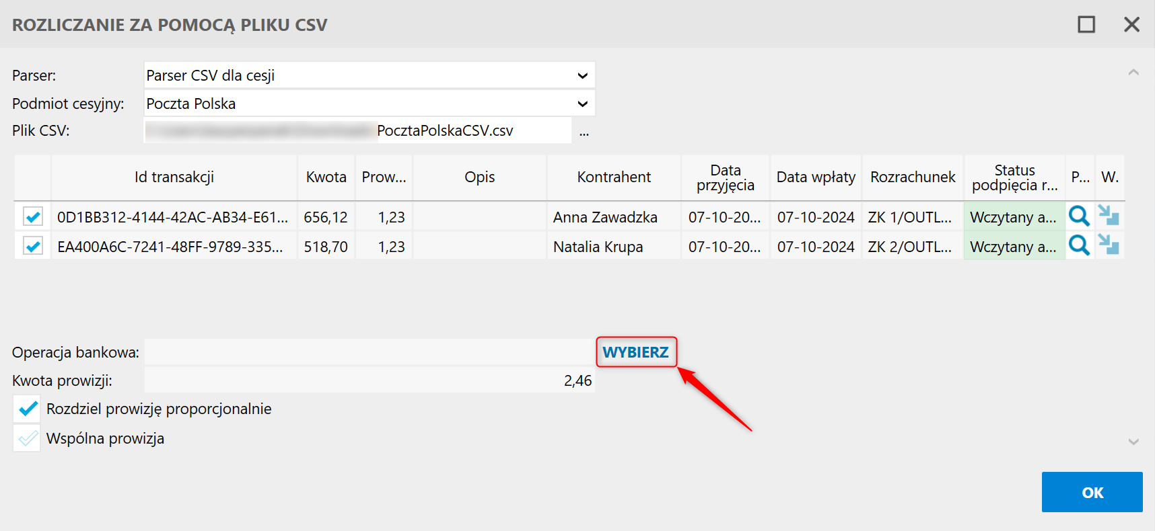The height and width of the screenshot is (531, 1155).
Task: Browse for CSV file using ellipsis button
Action: click(584, 131)
